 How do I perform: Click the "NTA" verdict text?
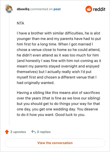[20, 23]
